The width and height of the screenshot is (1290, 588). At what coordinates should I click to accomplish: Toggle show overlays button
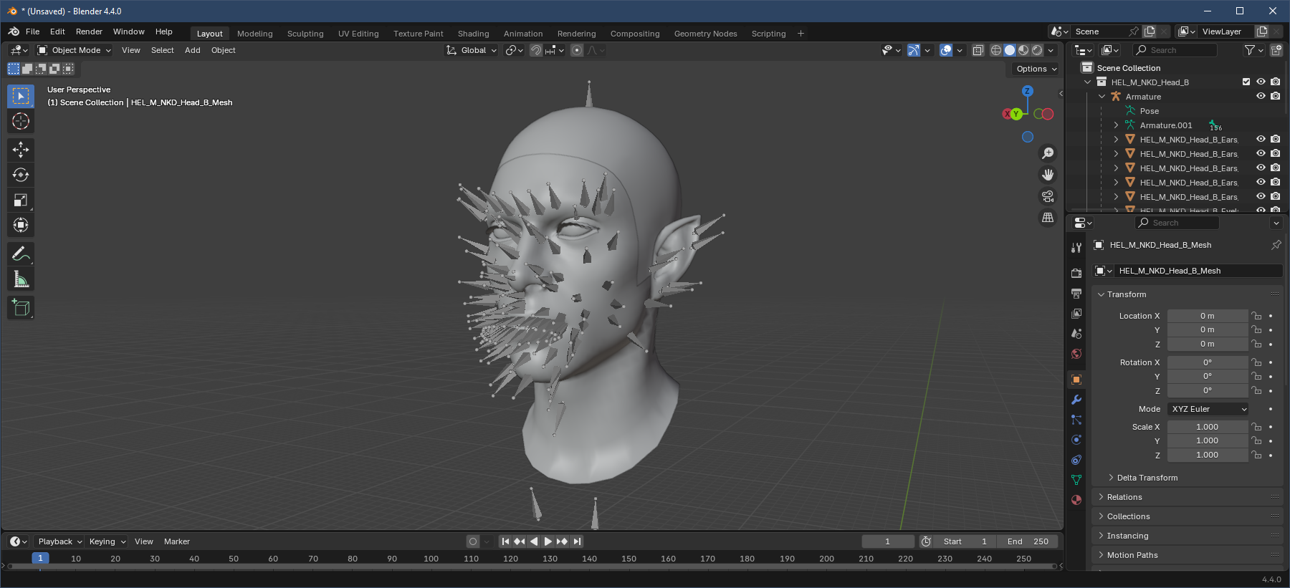946,50
